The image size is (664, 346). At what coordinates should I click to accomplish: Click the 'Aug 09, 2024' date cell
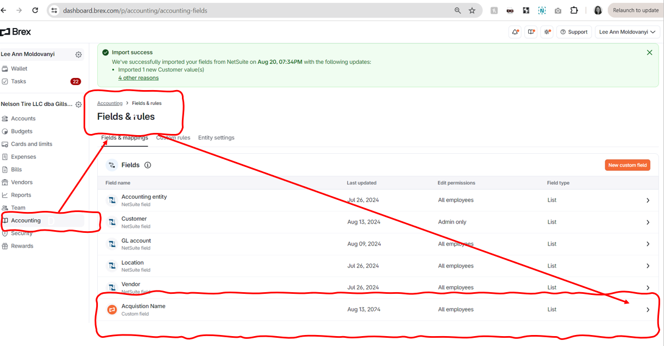pos(364,244)
